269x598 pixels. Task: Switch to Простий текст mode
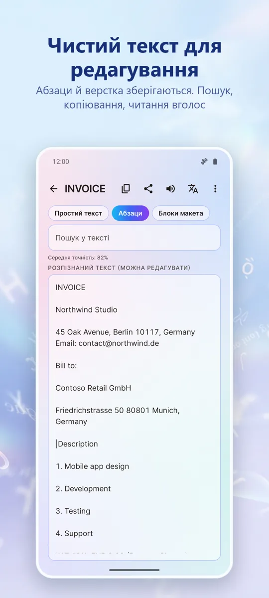tap(78, 213)
